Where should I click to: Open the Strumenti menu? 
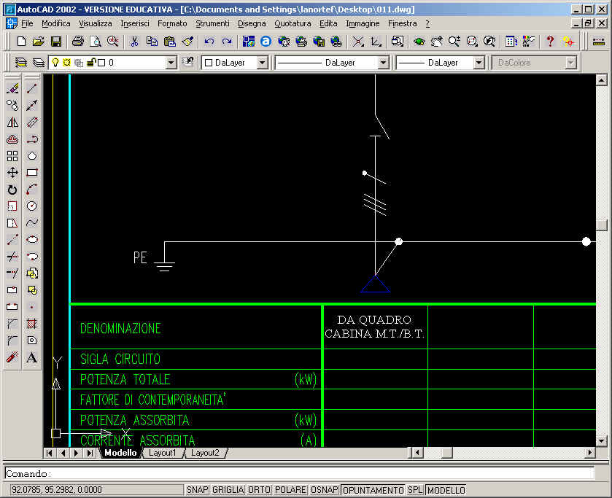pyautogui.click(x=212, y=23)
